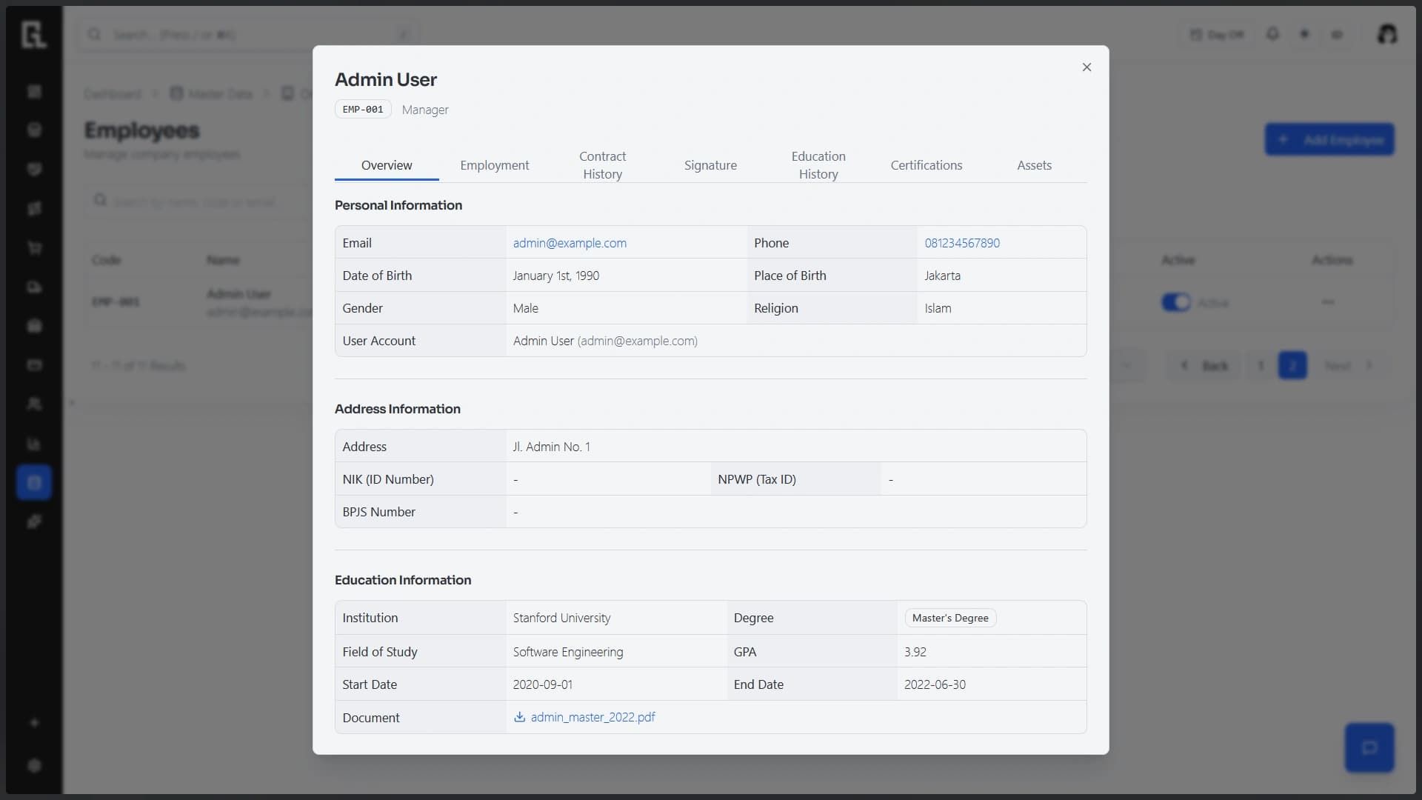Open the Contract History tab
This screenshot has width=1422, height=800.
click(602, 165)
